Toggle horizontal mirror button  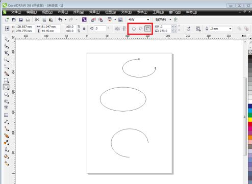tap(117, 29)
